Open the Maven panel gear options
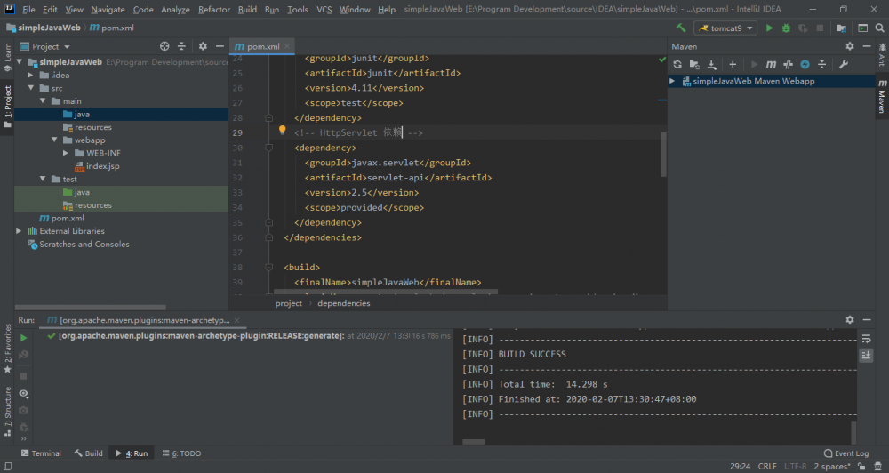889x473 pixels. 850,46
